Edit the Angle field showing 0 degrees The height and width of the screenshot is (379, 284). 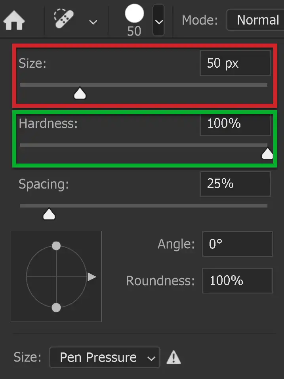coord(237,244)
